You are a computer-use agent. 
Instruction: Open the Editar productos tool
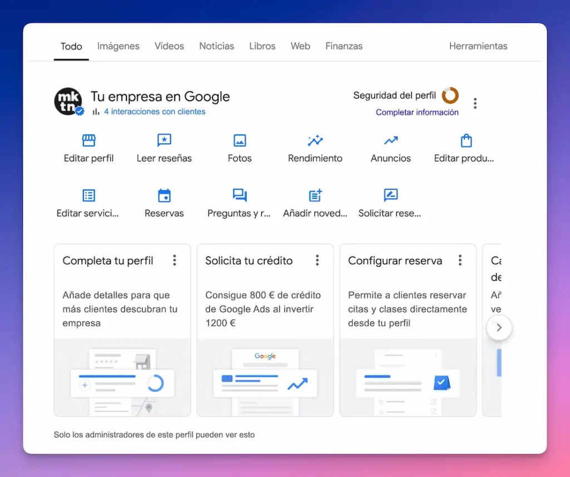465,147
